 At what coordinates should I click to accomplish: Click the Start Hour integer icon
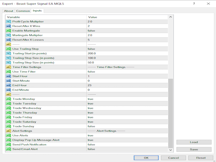(8, 76)
